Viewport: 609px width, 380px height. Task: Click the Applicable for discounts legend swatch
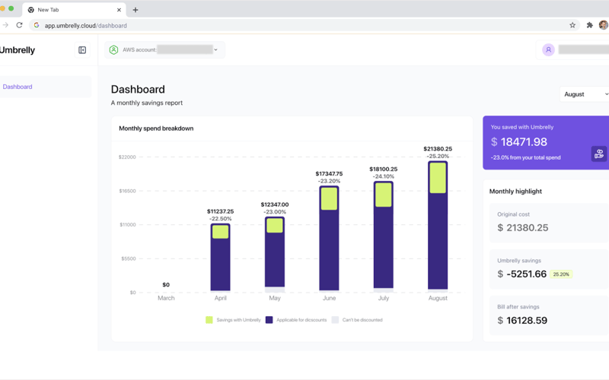pyautogui.click(x=269, y=320)
